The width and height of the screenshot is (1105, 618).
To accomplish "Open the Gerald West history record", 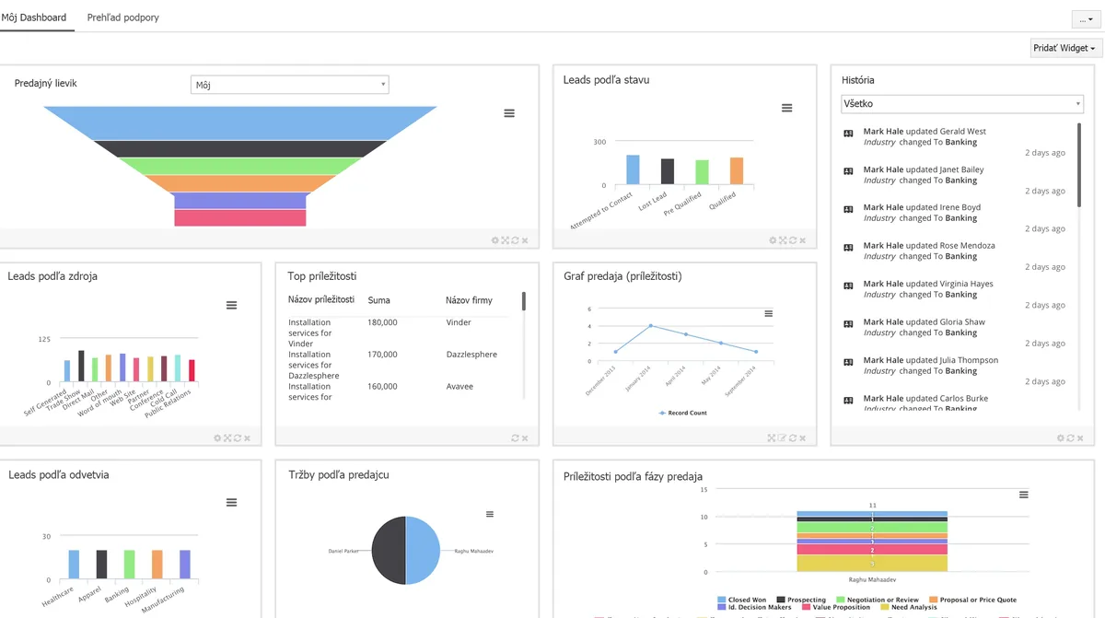I will (x=962, y=132).
